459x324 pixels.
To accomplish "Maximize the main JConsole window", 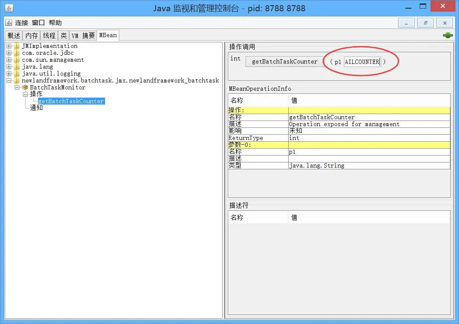I will click(423, 6).
